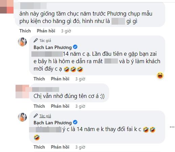The width and height of the screenshot is (175, 152).
Task: Reply to the top comment via Phản hồi
Action: [46, 31]
